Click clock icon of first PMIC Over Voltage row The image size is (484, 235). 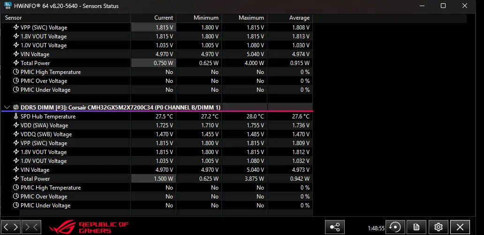pyautogui.click(x=16, y=81)
